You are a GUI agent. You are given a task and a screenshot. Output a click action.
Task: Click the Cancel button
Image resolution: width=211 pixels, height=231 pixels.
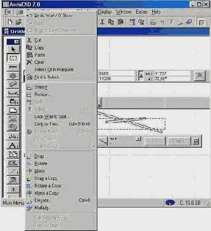[179, 141]
